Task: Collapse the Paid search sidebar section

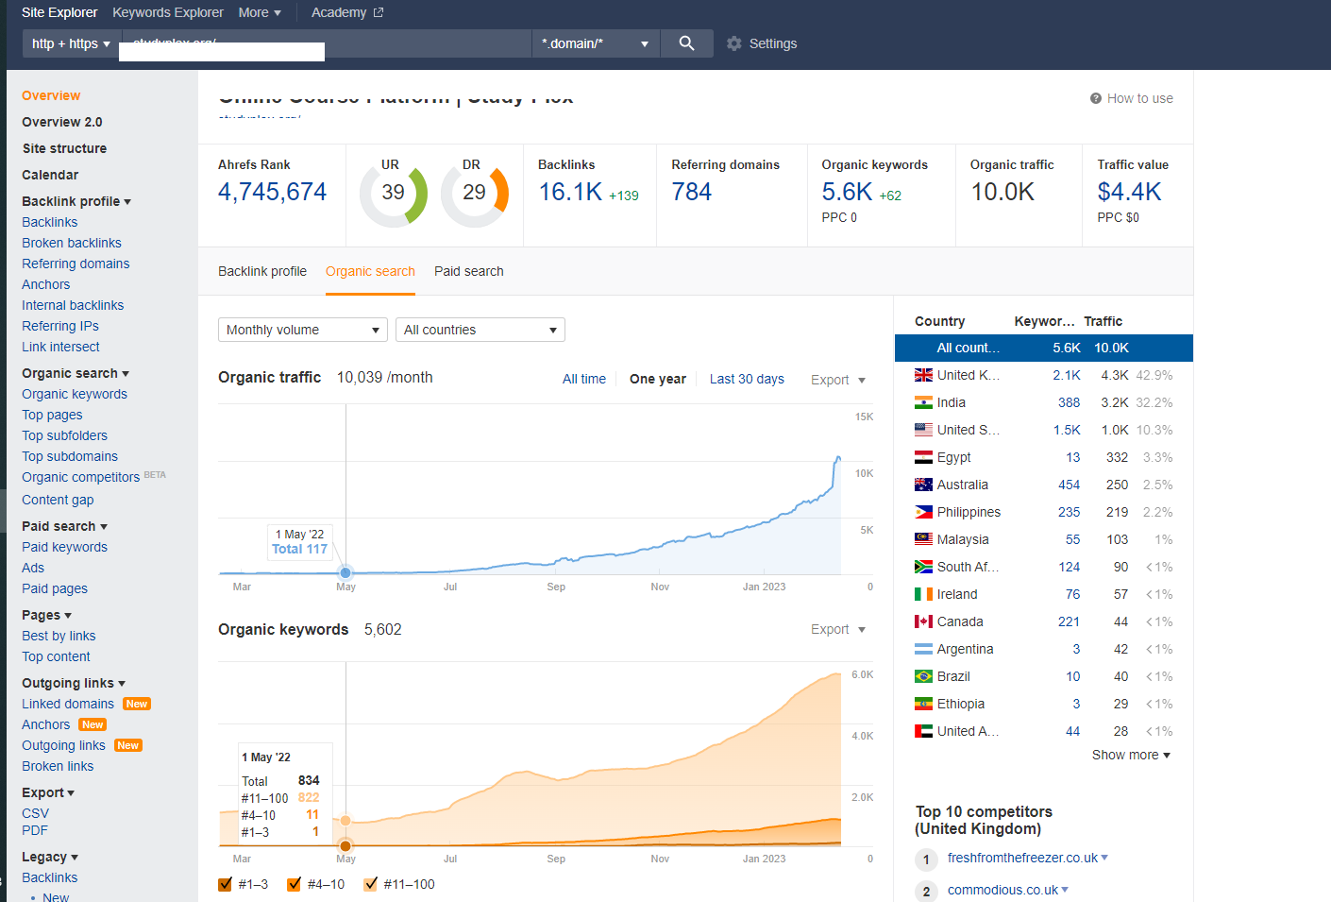Action: point(64,526)
